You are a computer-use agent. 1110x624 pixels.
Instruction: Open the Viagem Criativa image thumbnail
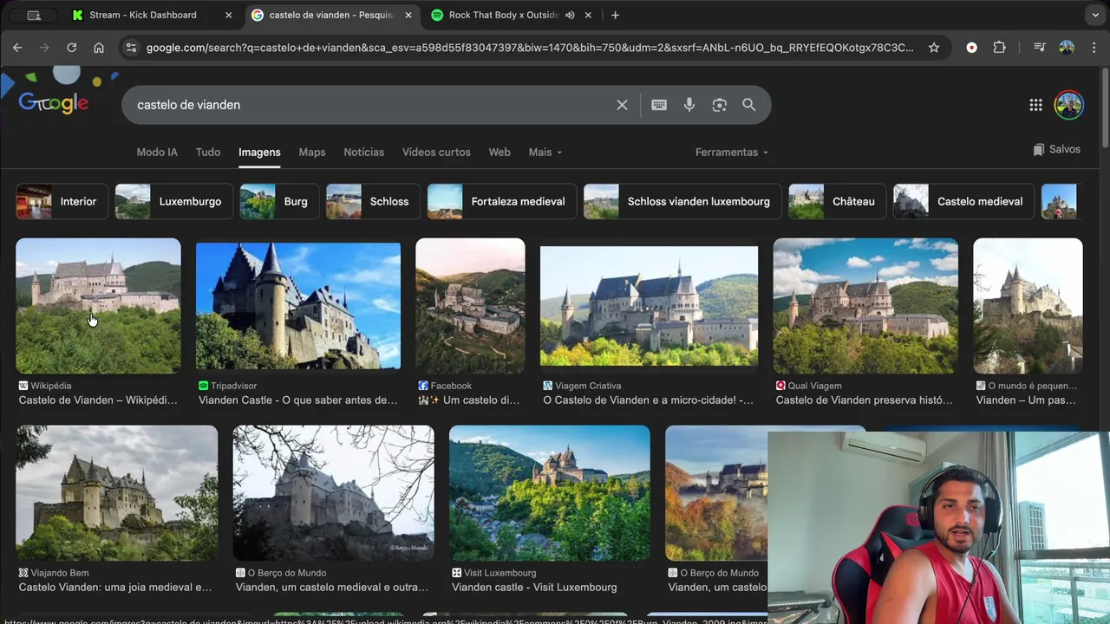click(649, 306)
